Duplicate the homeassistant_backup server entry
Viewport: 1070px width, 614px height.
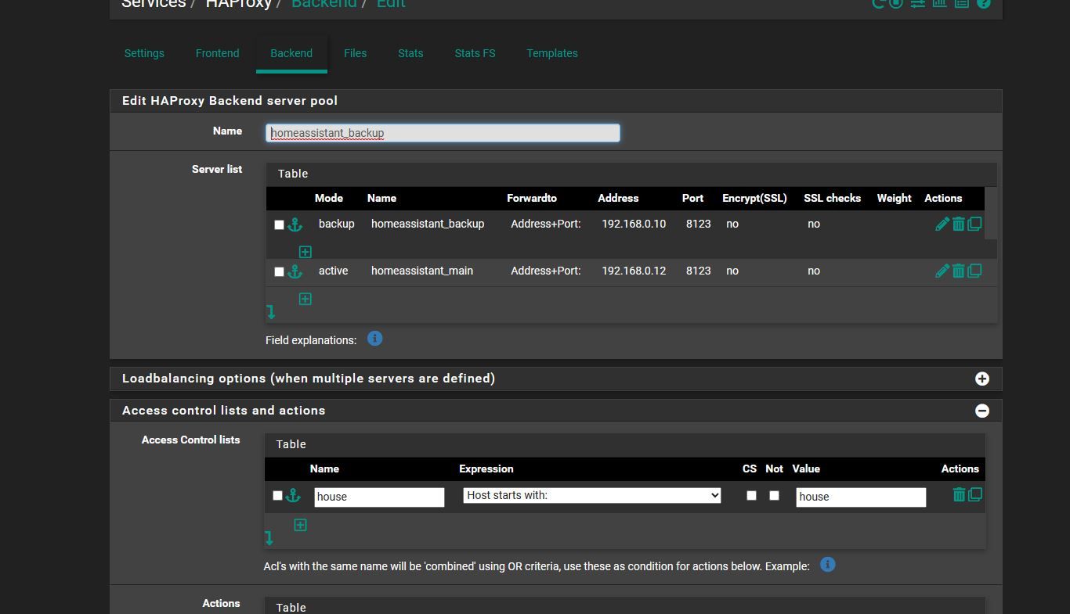pos(974,224)
